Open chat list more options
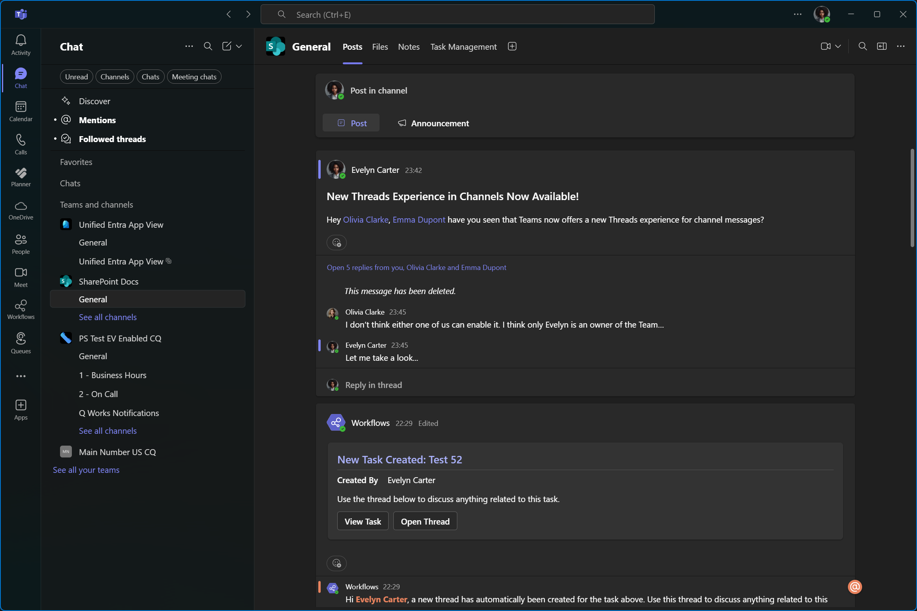The width and height of the screenshot is (917, 611). (x=189, y=47)
